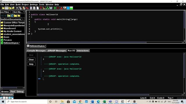
Task: Select the Debug tab in the left panel
Action: [20, 92]
